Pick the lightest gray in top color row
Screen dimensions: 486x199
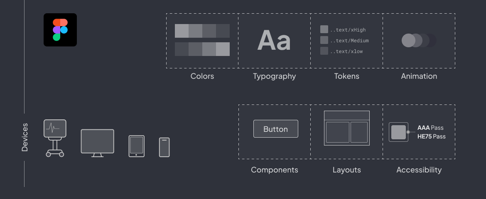[182, 31]
